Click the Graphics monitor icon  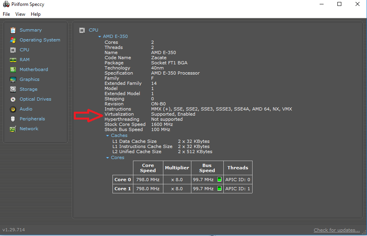click(x=13, y=79)
